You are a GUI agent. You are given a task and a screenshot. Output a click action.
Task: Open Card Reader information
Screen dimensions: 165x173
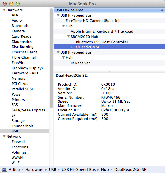click(22, 36)
